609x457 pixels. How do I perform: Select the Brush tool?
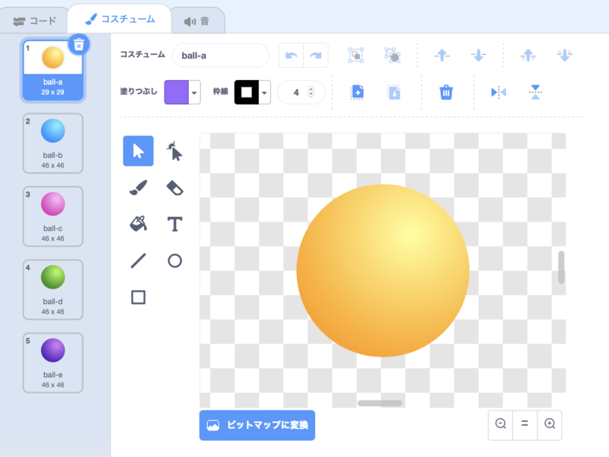click(138, 187)
